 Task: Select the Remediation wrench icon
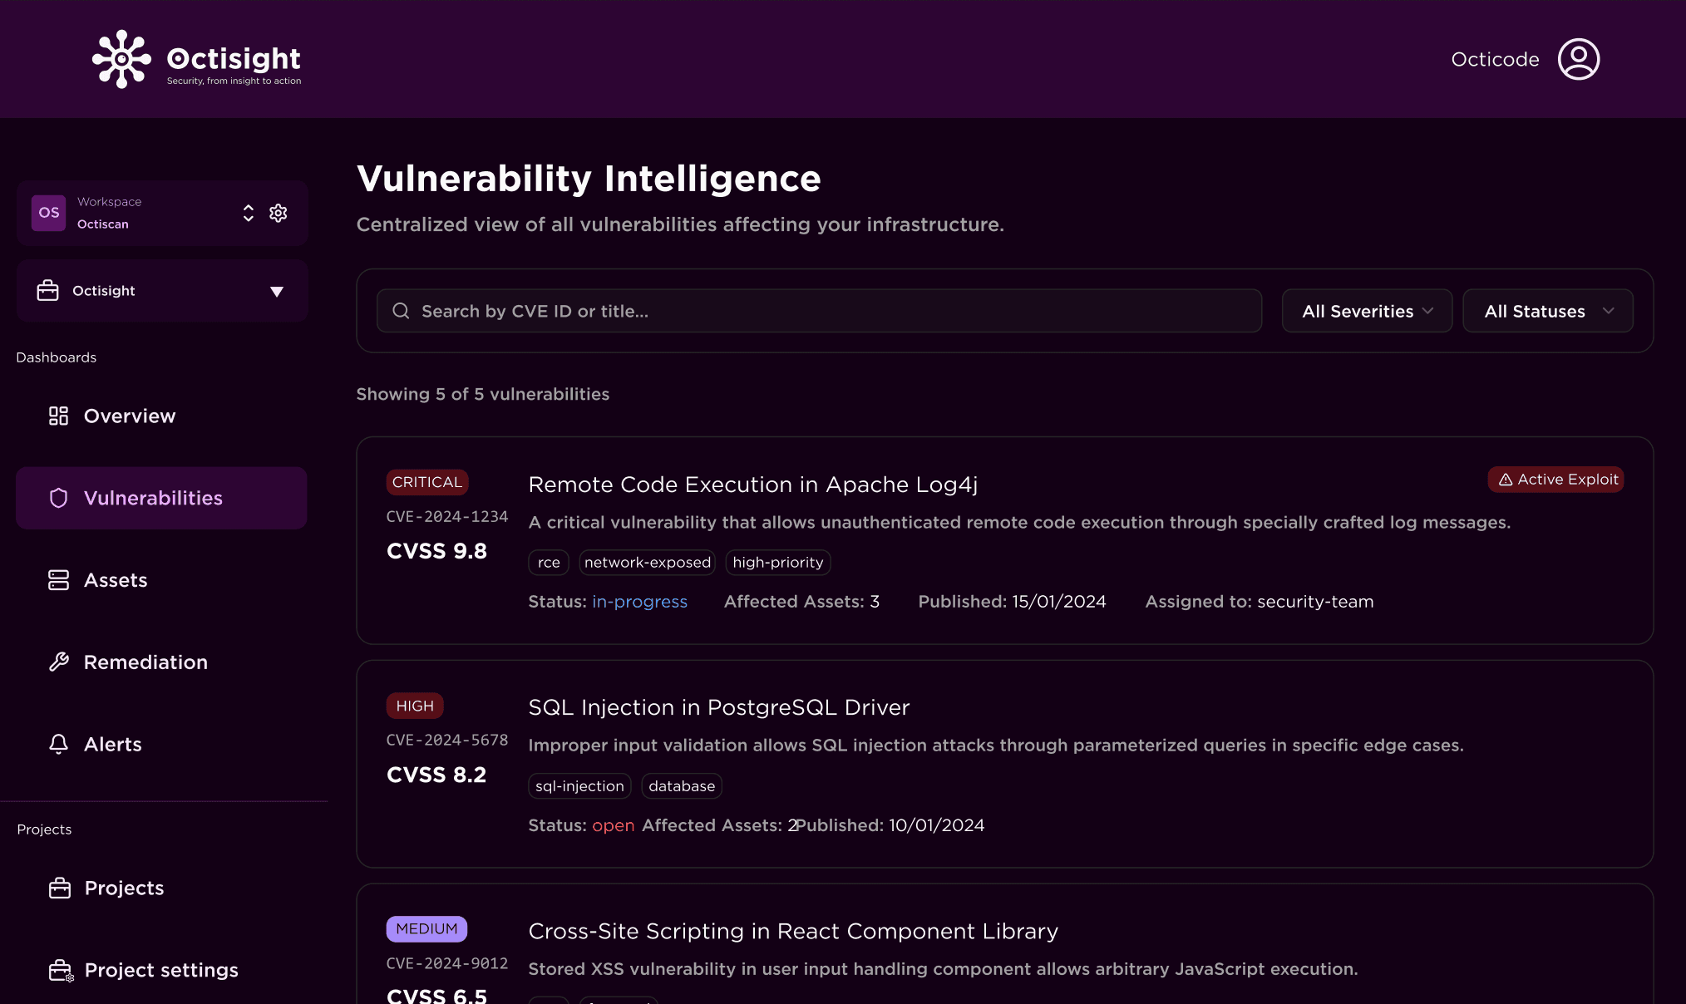[x=61, y=662]
